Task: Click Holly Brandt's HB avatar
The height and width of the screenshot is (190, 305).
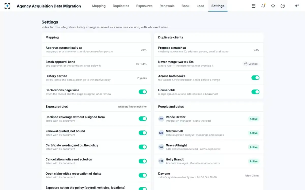Action: pyautogui.click(x=161, y=161)
